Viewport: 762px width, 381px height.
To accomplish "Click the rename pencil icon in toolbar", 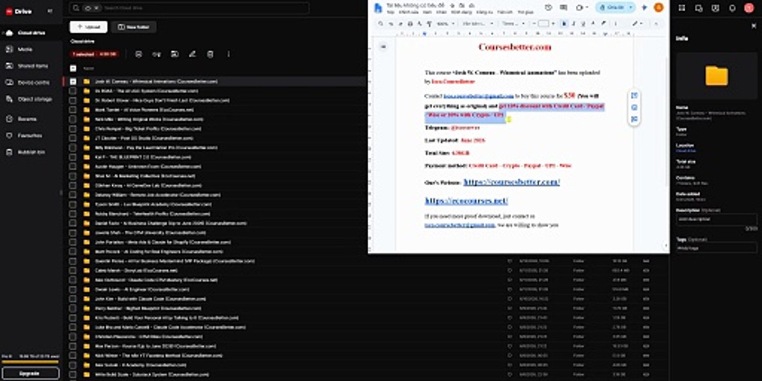I will [x=192, y=54].
